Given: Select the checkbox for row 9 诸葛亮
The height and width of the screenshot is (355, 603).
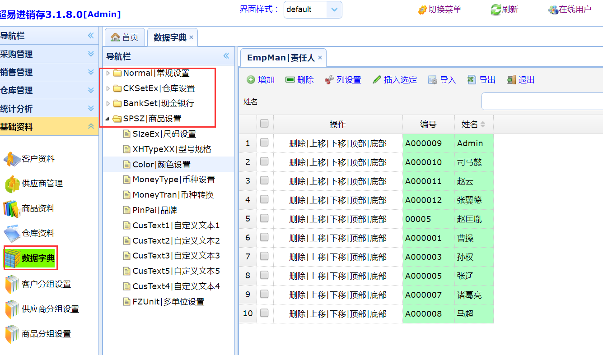Looking at the screenshot, I should (x=264, y=294).
